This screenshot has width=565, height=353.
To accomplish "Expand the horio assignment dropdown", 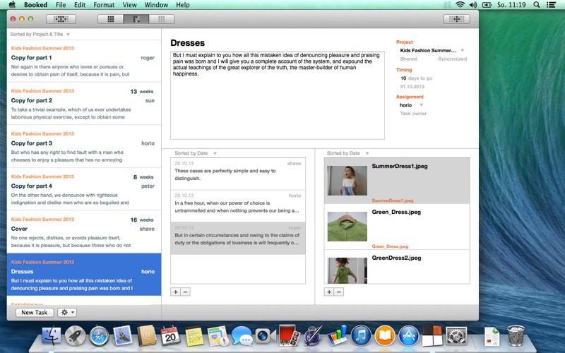I will [421, 105].
